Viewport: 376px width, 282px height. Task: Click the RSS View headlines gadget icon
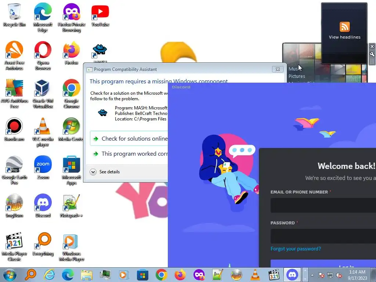344,27
